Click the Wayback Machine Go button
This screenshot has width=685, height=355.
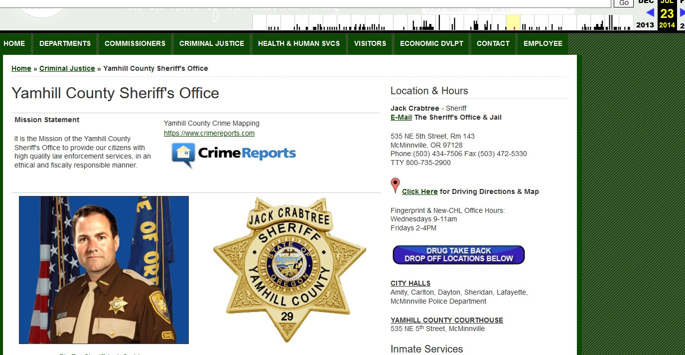(x=624, y=3)
